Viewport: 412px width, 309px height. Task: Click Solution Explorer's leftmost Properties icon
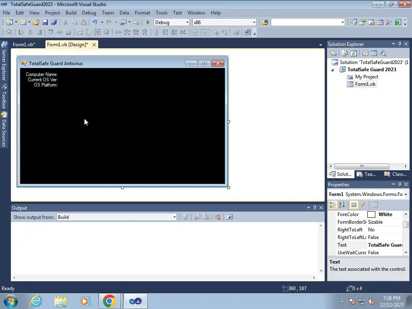point(333,54)
